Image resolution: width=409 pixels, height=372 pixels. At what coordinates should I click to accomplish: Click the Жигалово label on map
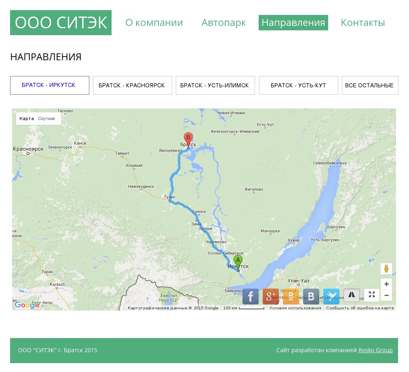point(253,189)
